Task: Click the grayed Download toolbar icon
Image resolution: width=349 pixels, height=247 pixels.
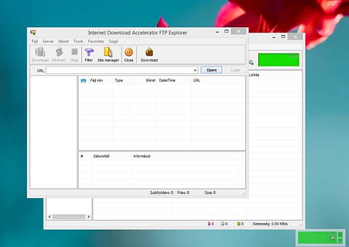Action: pyautogui.click(x=40, y=52)
